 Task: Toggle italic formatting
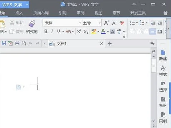52,32
